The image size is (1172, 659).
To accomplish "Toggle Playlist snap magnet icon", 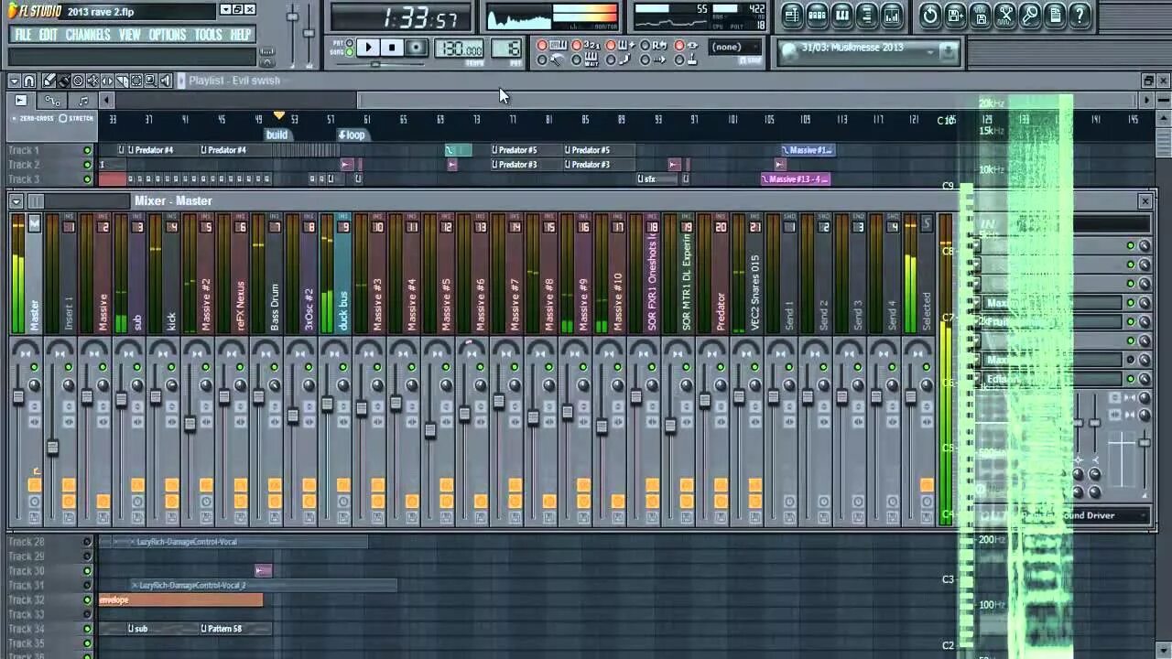I will click(x=29, y=81).
